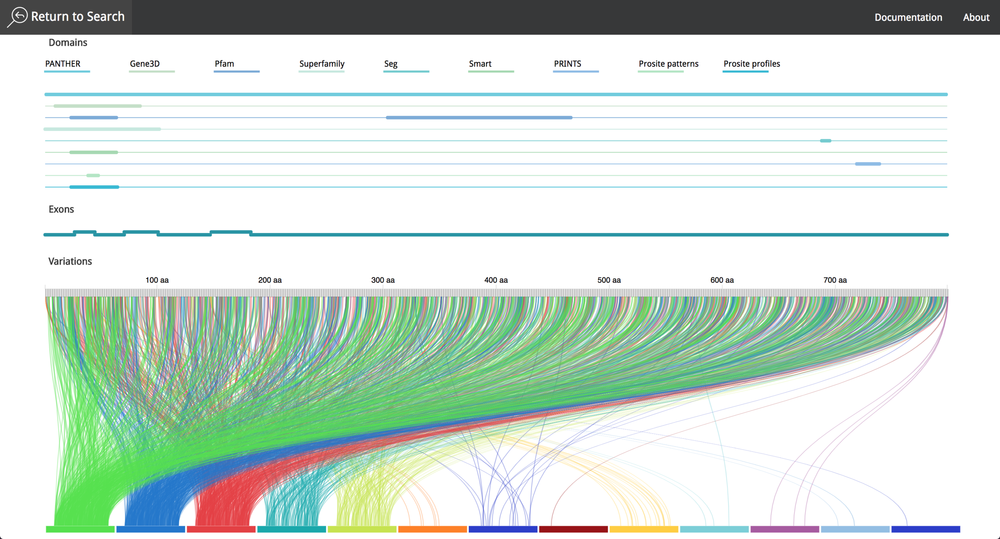Select the full-length PANTHER domain bar
The image size is (1000, 539).
coord(496,94)
